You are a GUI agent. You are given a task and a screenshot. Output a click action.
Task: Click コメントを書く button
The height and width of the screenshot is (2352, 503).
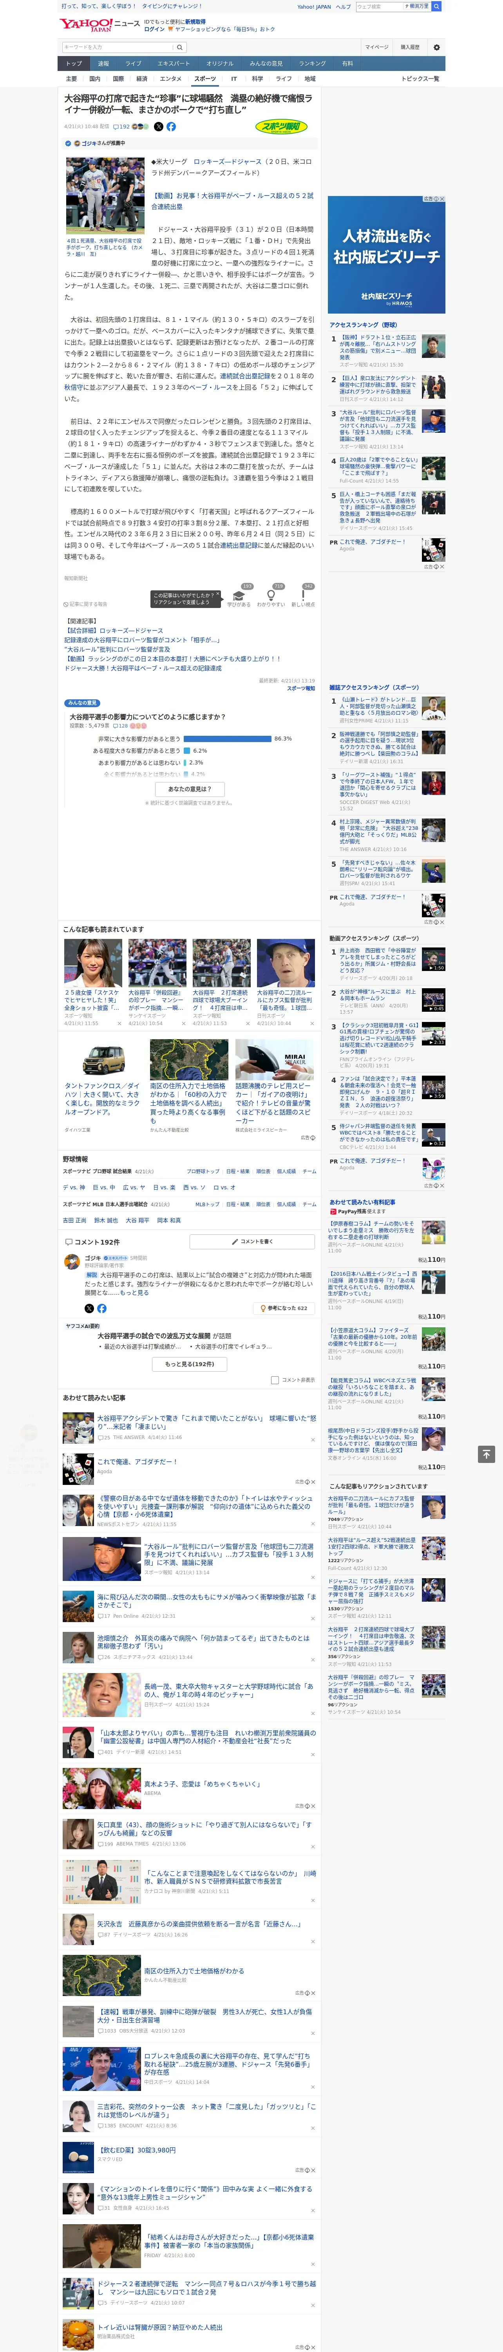[x=253, y=1242]
